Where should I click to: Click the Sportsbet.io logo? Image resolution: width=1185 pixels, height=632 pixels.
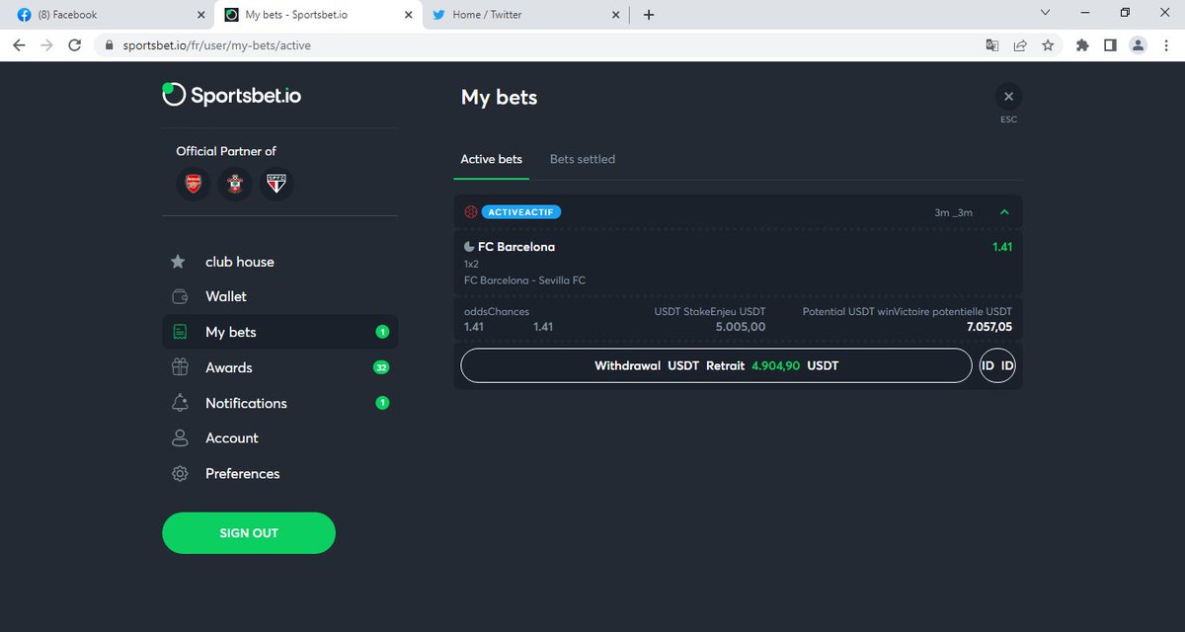232,96
